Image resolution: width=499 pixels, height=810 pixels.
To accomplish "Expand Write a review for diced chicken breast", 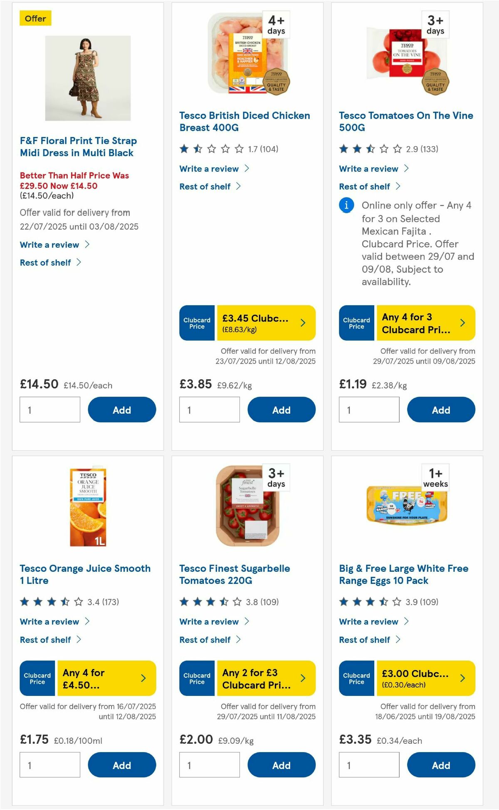I will (x=209, y=169).
